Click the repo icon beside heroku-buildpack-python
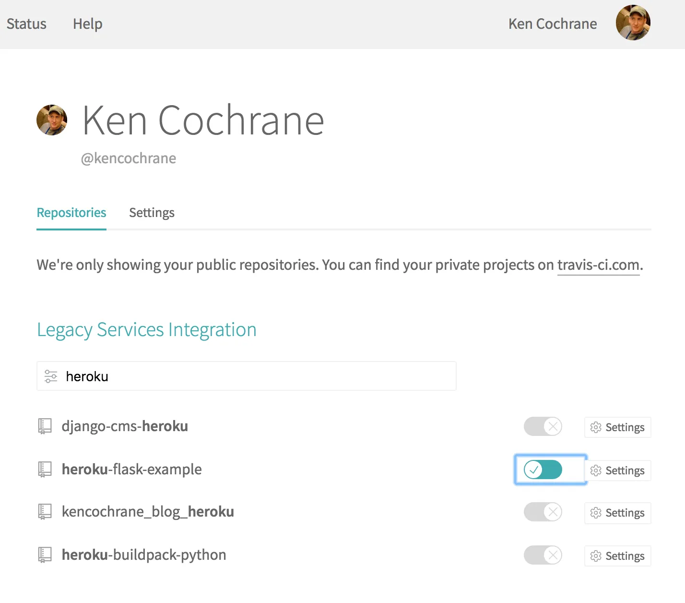The height and width of the screenshot is (603, 685). coord(45,555)
